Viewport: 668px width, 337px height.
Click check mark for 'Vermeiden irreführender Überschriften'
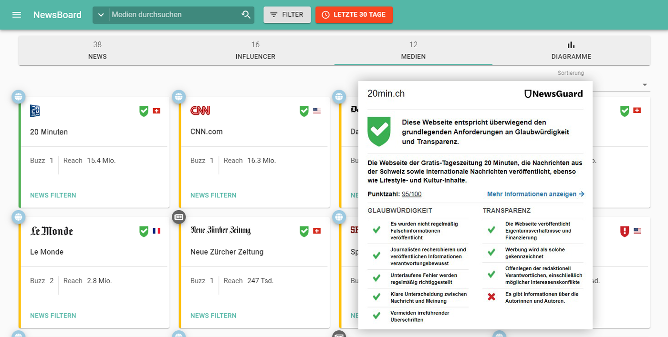coord(376,316)
